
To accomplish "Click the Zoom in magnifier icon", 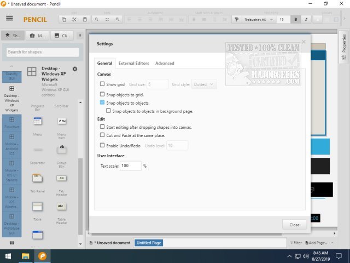I will pyautogui.click(x=118, y=20).
